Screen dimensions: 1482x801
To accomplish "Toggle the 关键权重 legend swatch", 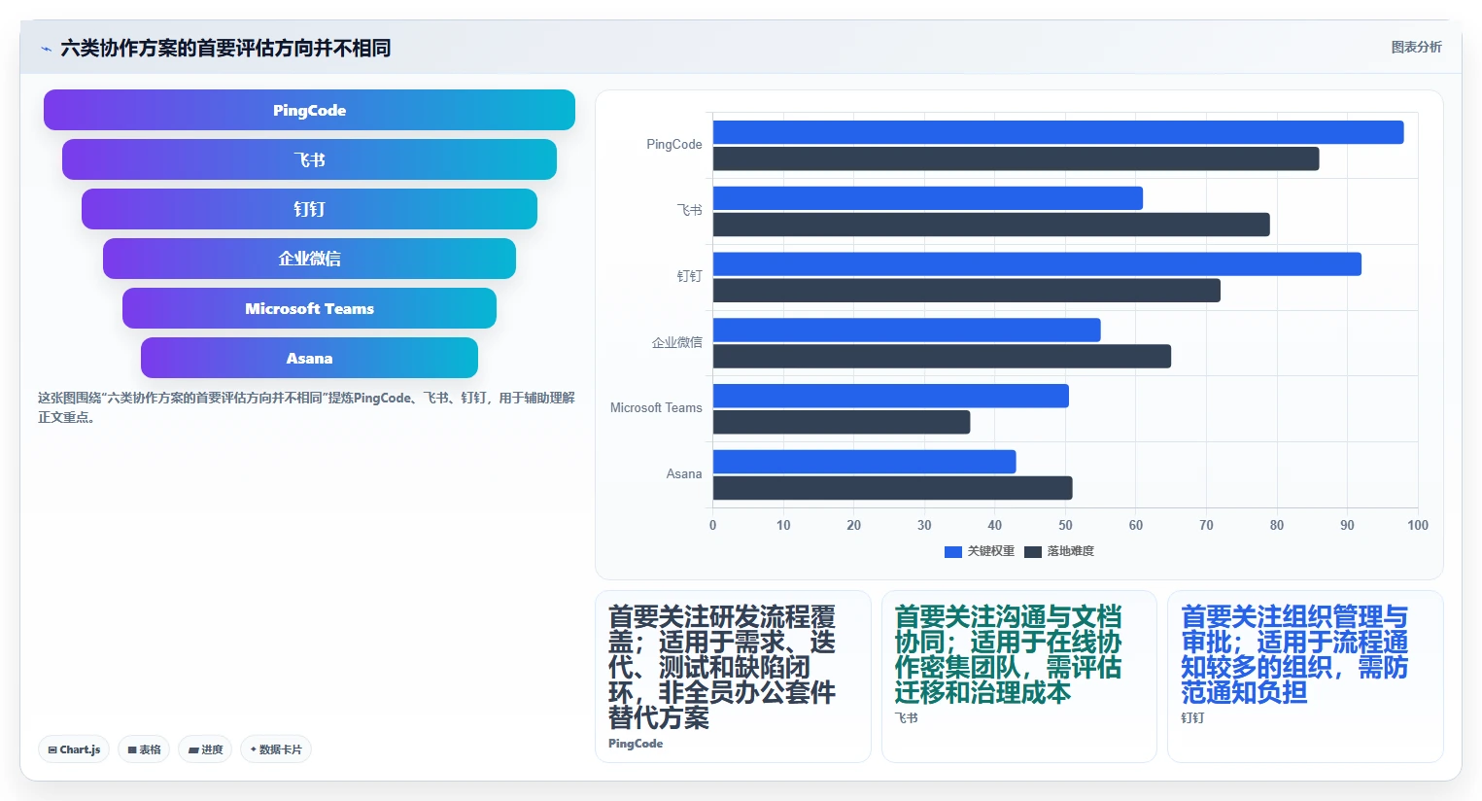I will (953, 551).
